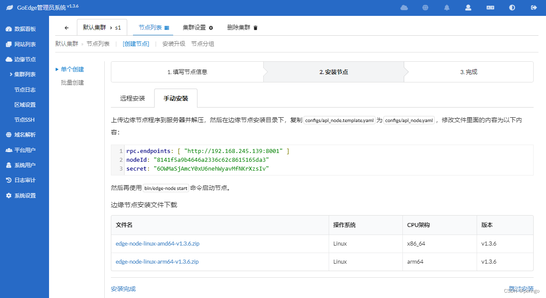546x298 pixels.
Task: Click the 节点列表 breadcrumb link
Action: click(98, 44)
